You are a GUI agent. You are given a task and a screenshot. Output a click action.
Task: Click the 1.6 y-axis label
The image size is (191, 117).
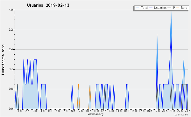point(11,69)
